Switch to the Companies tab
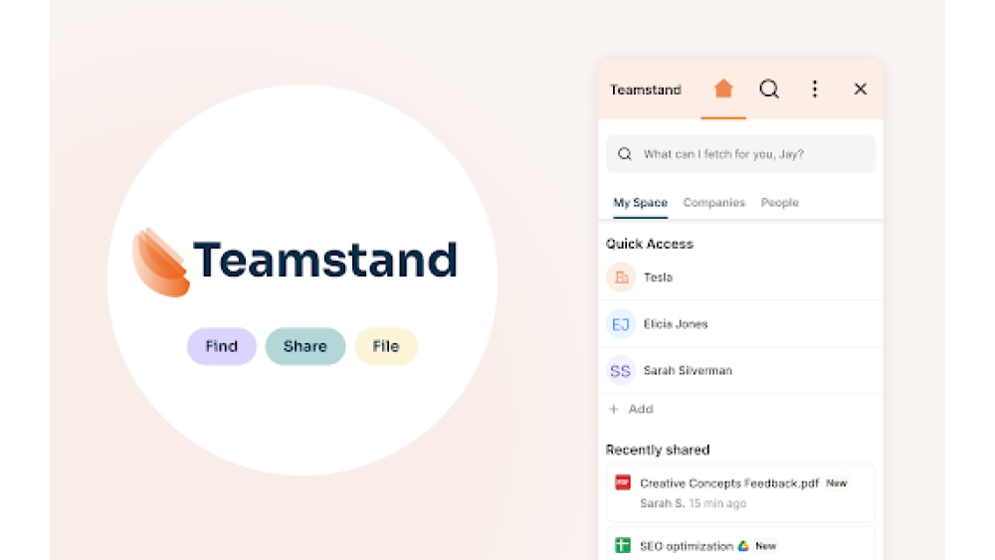 click(x=713, y=203)
